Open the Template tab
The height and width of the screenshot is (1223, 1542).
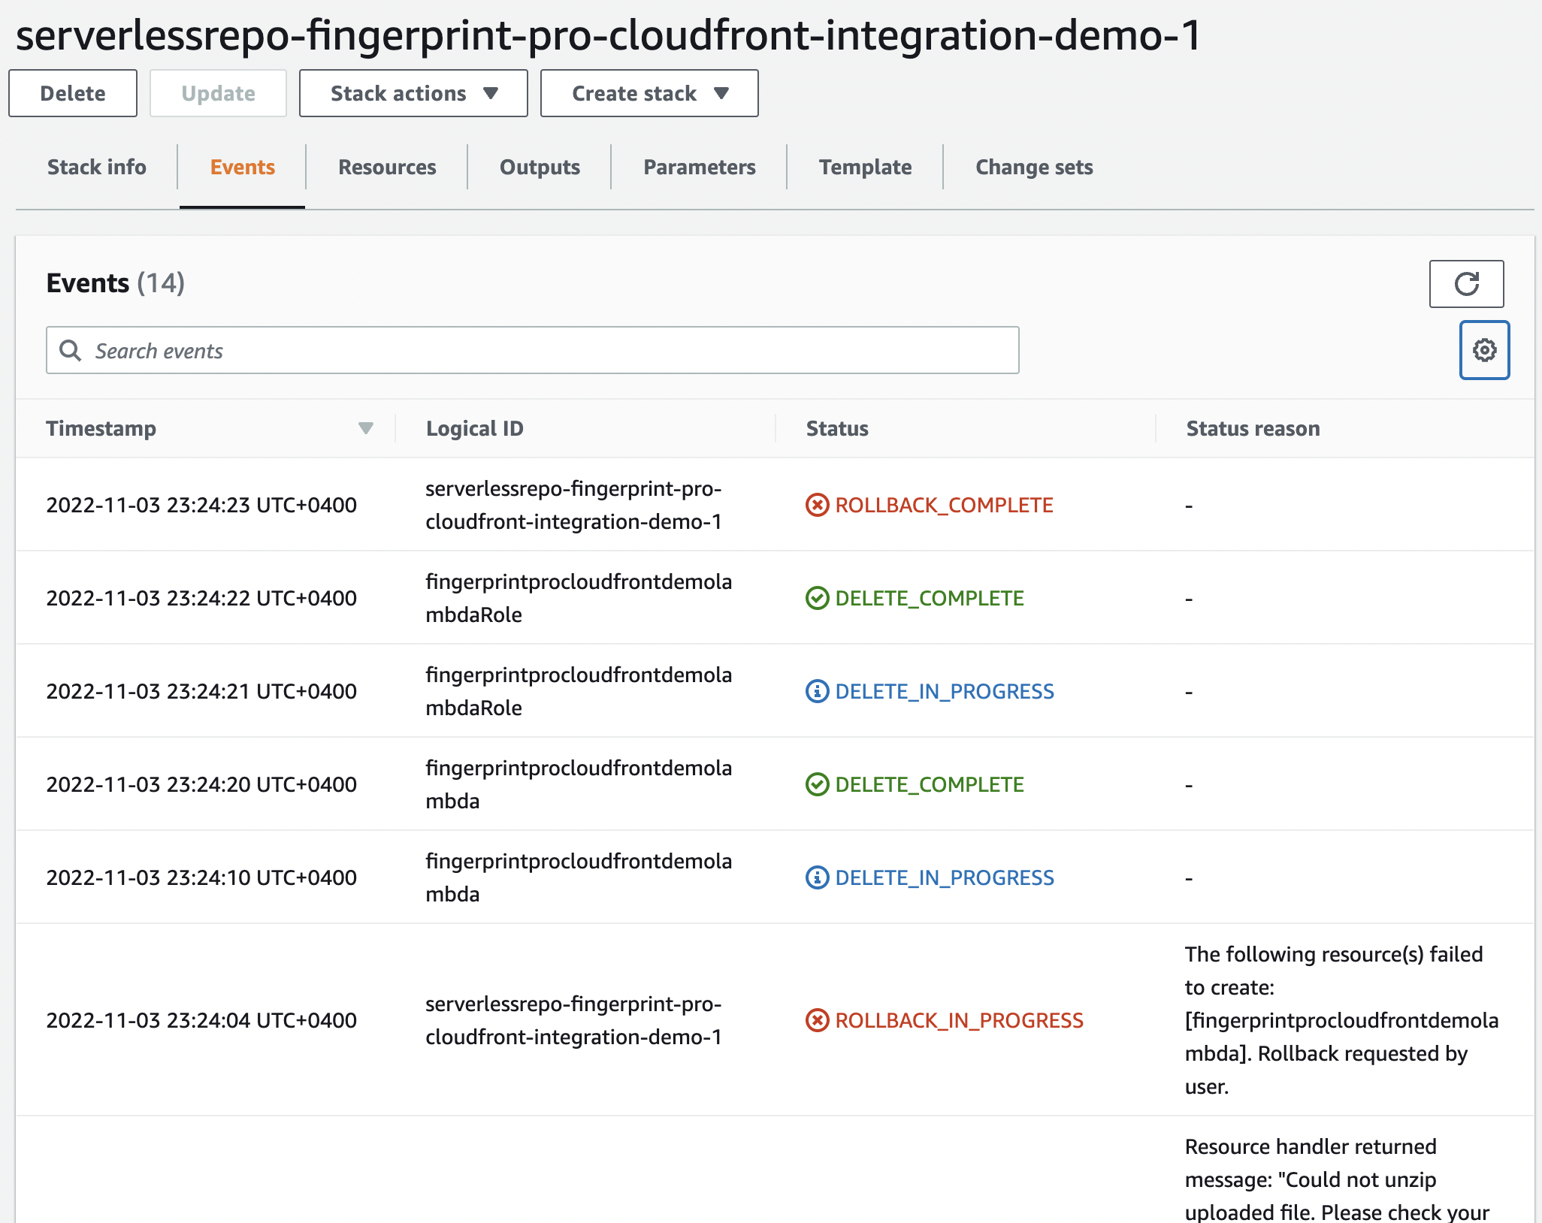pos(865,167)
